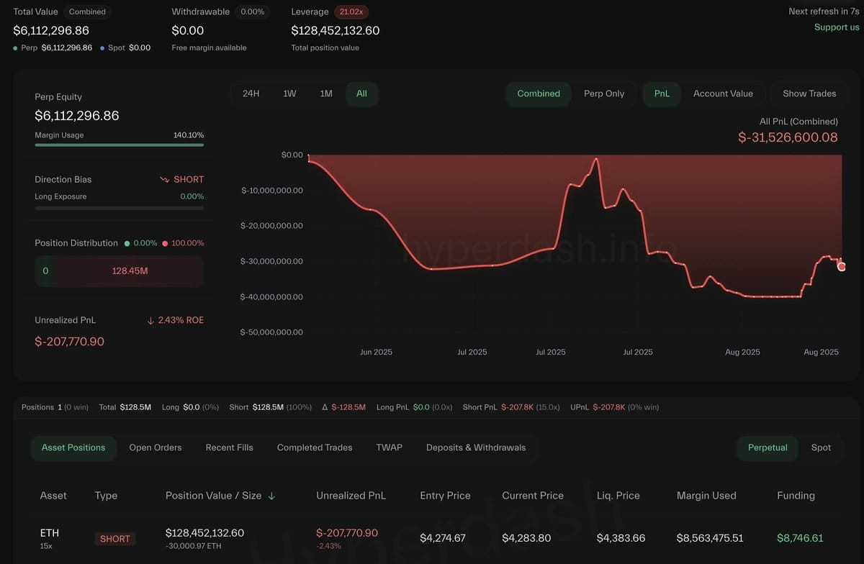Click the ETH asset name in table
This screenshot has height=564, width=864.
point(50,533)
